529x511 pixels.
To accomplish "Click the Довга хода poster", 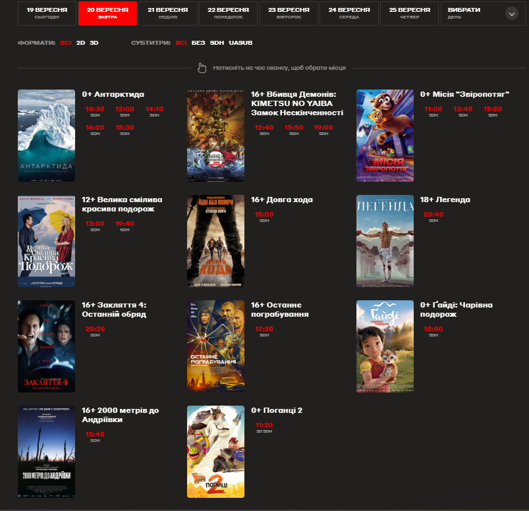I will pos(215,241).
